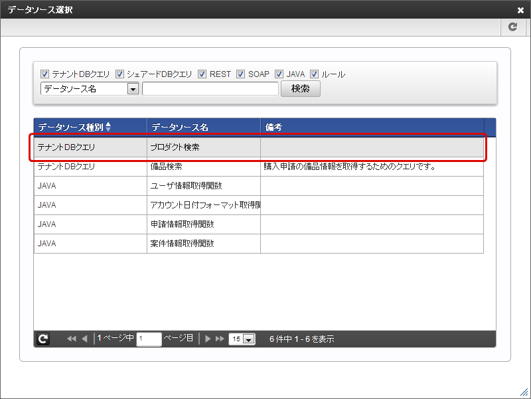Go to previous page in pager
Viewport: 531px width, 399px height.
[x=84, y=339]
